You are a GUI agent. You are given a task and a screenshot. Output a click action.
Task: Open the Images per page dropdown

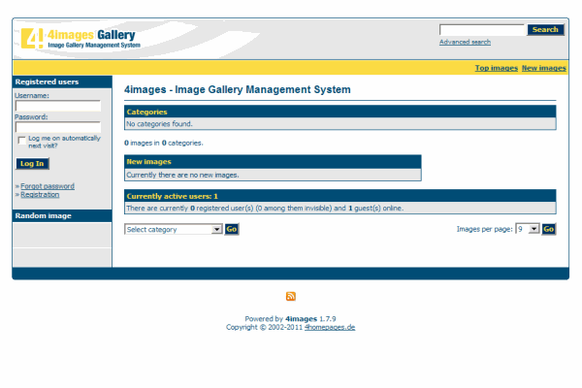pos(527,229)
